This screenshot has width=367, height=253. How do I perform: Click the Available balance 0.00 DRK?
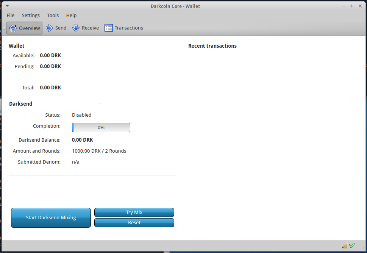click(x=50, y=55)
